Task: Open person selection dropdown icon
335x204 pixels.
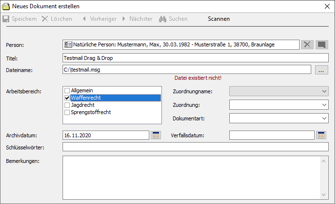Action: click(x=321, y=44)
